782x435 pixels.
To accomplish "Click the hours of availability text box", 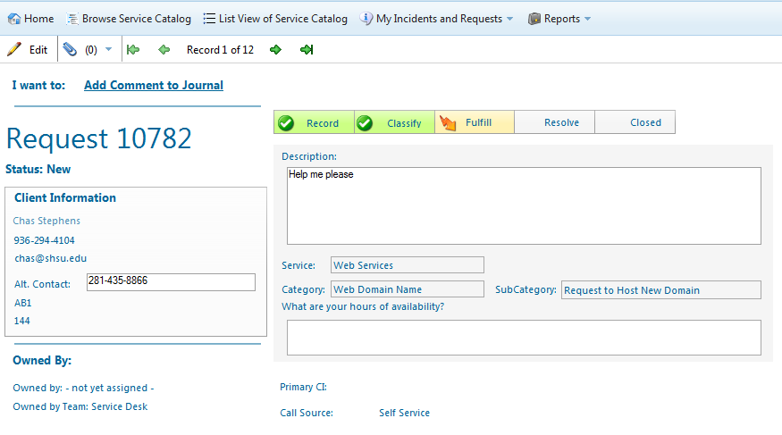I will click(x=524, y=338).
